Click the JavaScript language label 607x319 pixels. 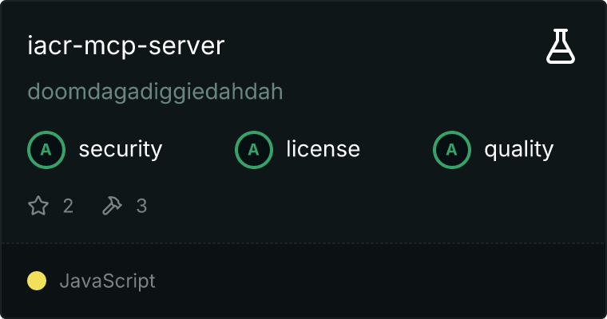[107, 281]
